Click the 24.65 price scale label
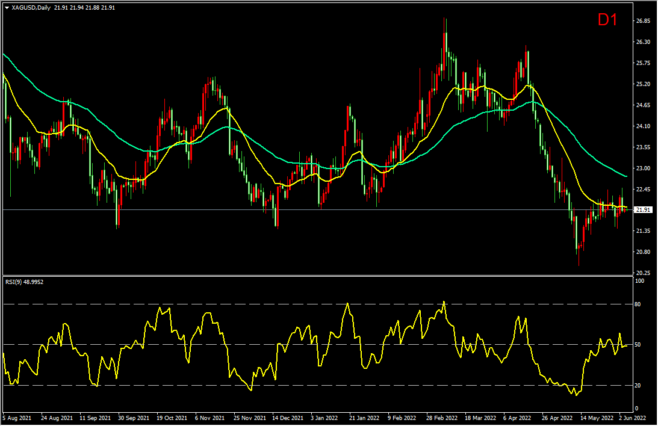 pyautogui.click(x=644, y=105)
